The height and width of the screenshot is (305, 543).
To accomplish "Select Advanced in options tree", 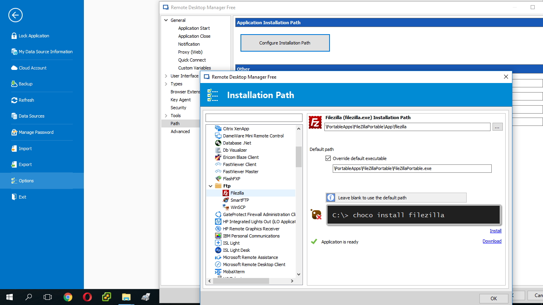I will point(180,131).
